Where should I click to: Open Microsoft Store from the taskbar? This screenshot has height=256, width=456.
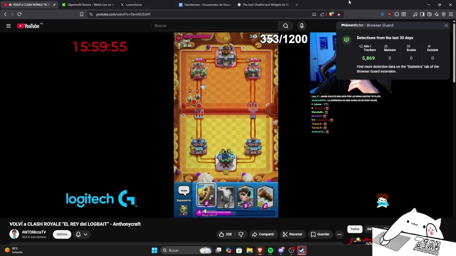point(239,250)
